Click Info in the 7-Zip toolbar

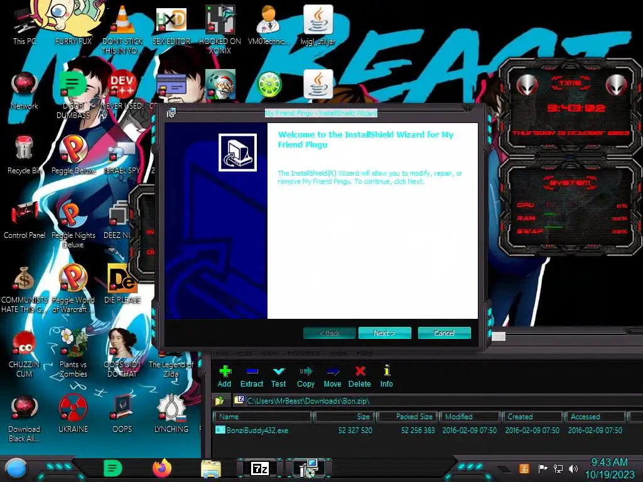(x=386, y=377)
